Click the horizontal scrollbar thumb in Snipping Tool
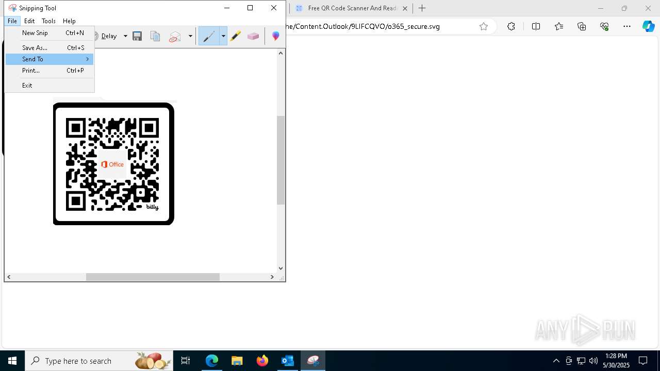This screenshot has height=371, width=660. point(153,277)
